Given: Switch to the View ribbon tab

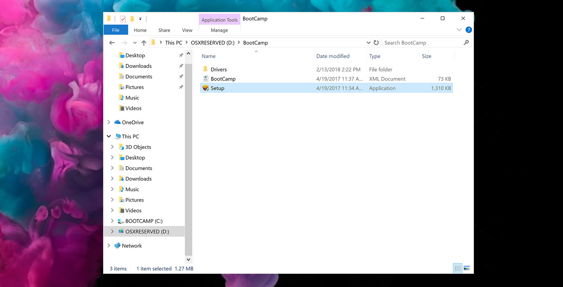Looking at the screenshot, I should (187, 30).
